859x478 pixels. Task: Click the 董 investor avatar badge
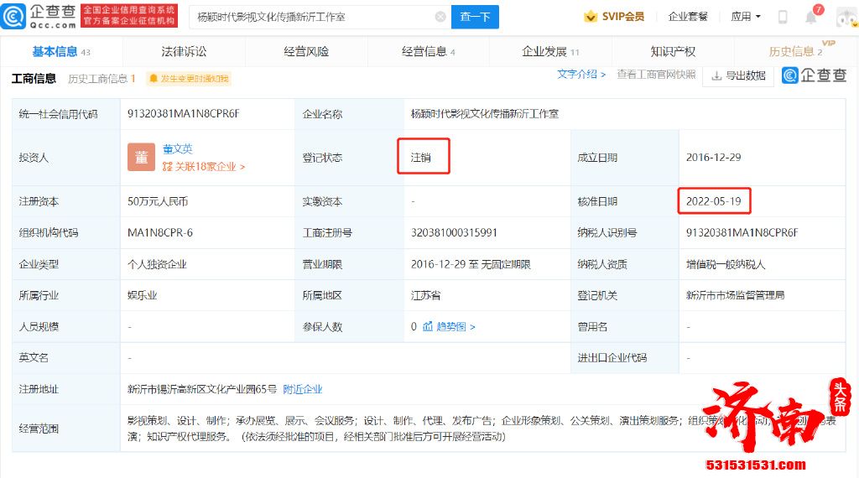pyautogui.click(x=141, y=158)
